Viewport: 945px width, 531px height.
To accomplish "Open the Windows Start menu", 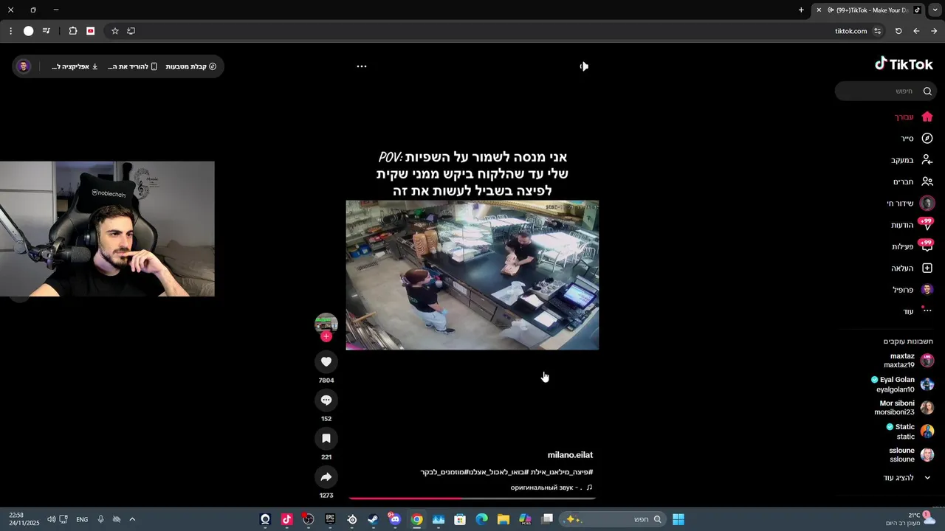I will 678,519.
